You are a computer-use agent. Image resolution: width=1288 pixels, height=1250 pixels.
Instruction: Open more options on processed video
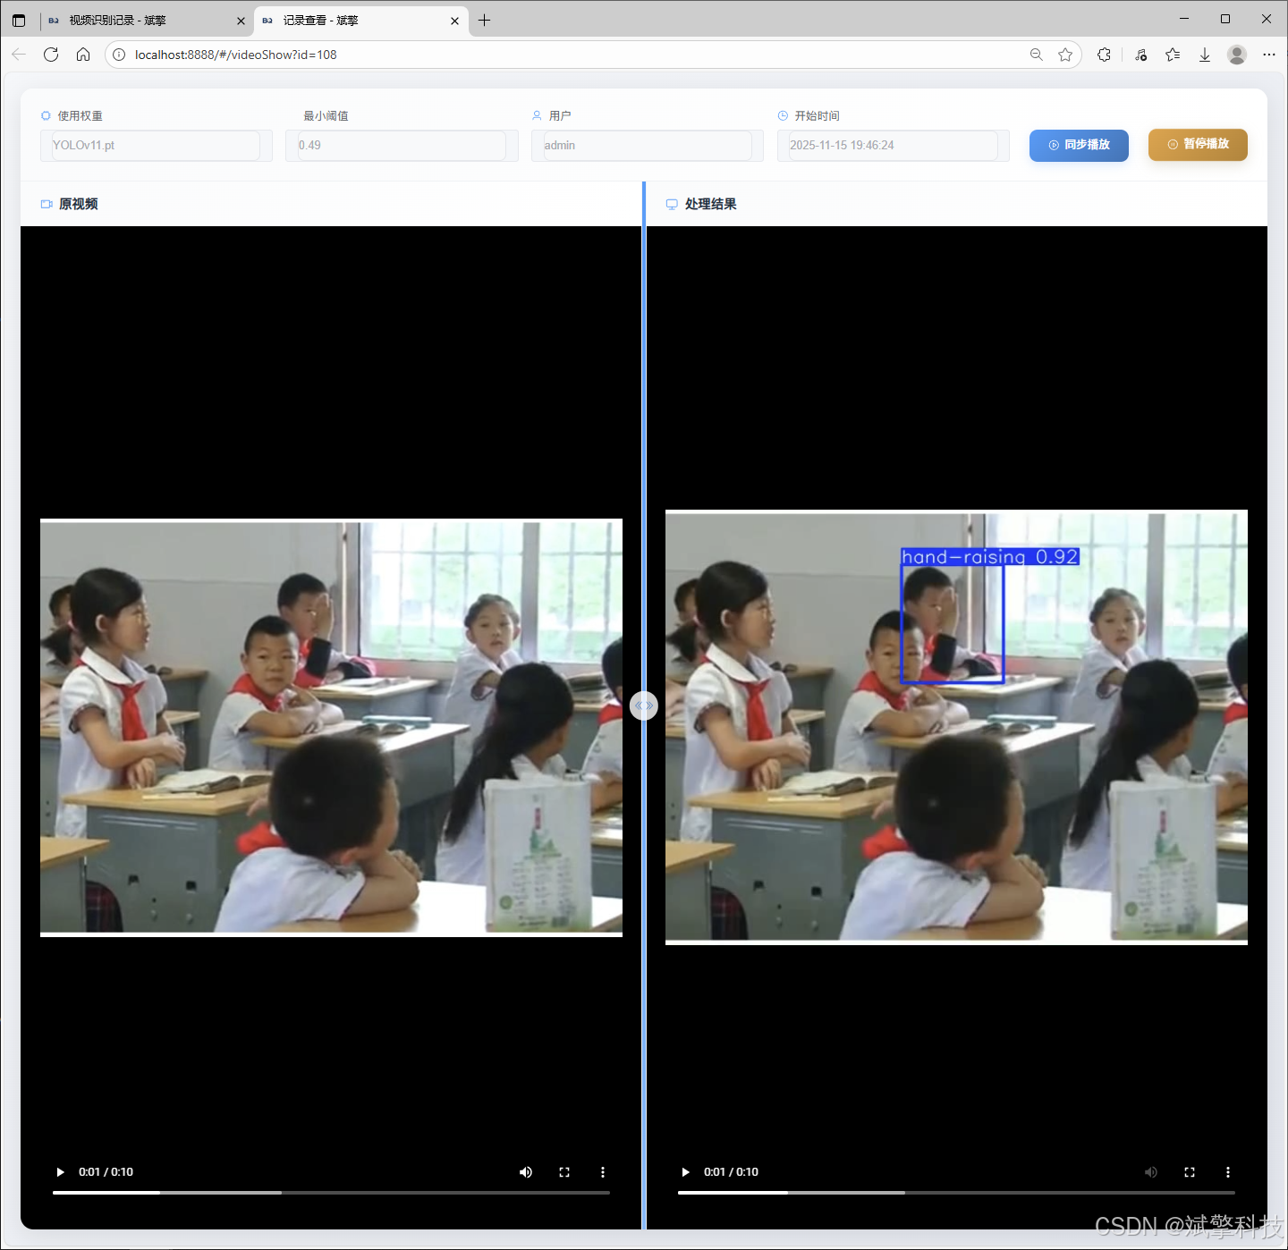tap(1227, 1172)
